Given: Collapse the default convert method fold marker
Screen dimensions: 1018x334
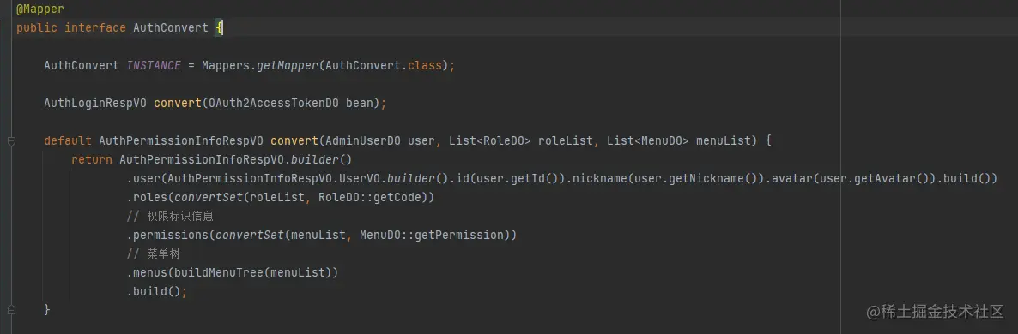Looking at the screenshot, I should 12,140.
